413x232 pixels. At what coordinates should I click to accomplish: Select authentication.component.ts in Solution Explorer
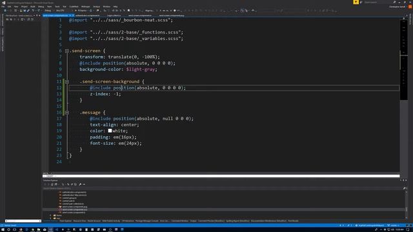pos(74,192)
